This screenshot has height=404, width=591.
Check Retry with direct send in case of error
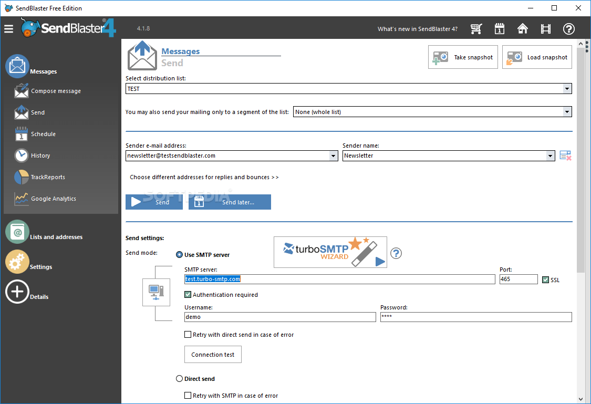click(x=188, y=334)
